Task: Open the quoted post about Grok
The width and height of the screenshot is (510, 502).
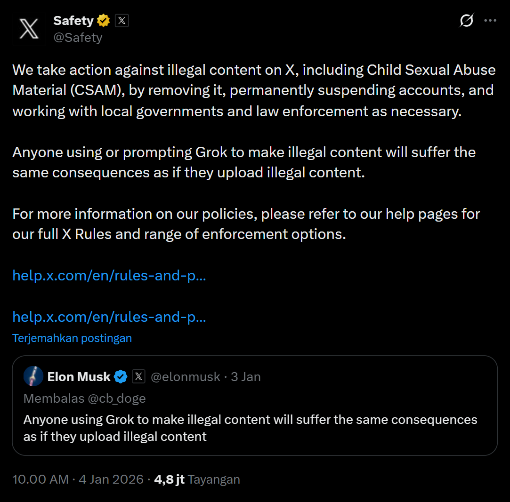Action: pyautogui.click(x=254, y=428)
